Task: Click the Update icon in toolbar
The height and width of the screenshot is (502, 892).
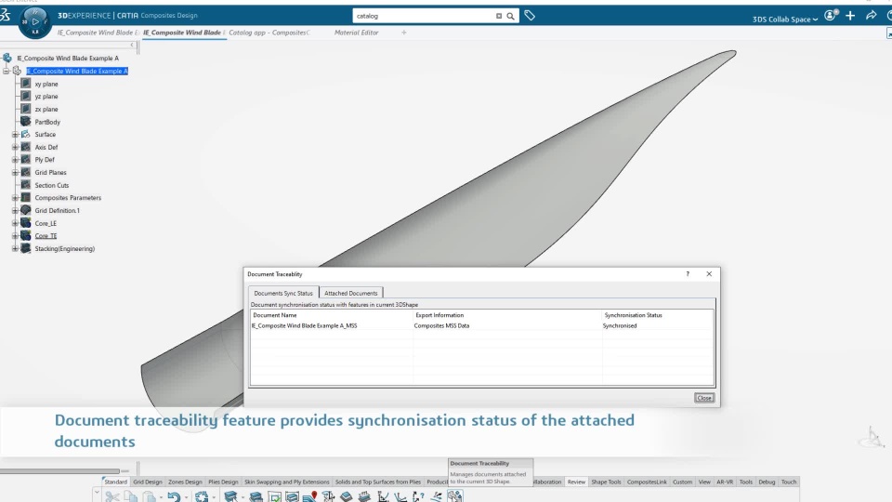Action: 202,496
